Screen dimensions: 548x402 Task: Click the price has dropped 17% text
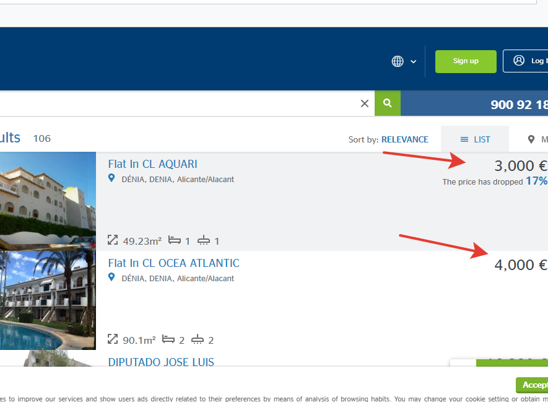click(x=495, y=181)
